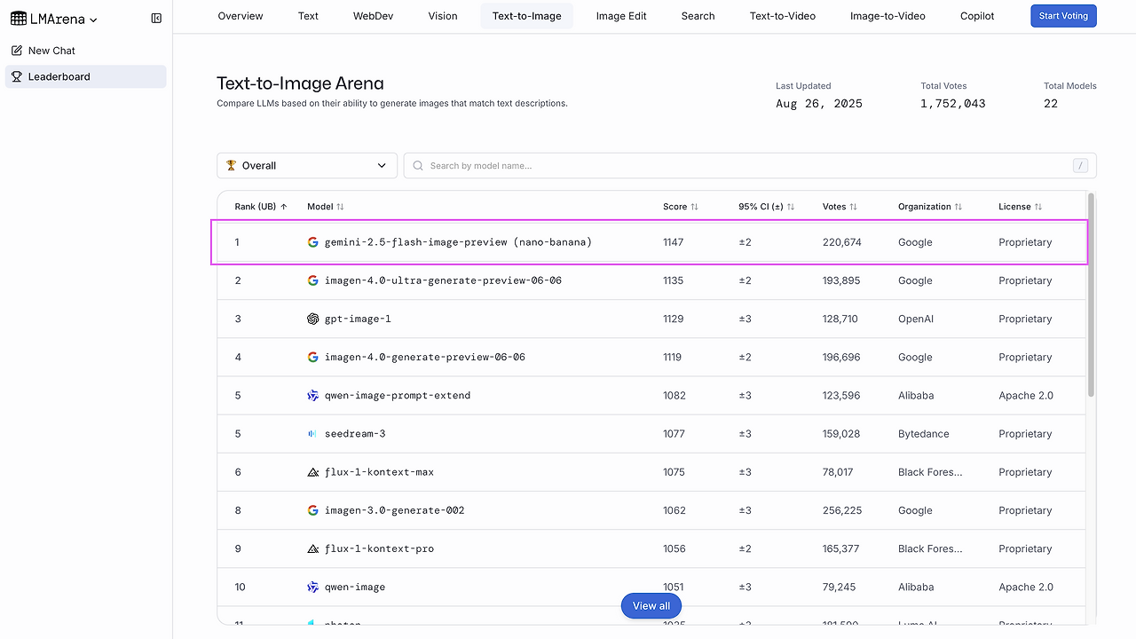Toggle Rank (UB) sort order

click(261, 207)
